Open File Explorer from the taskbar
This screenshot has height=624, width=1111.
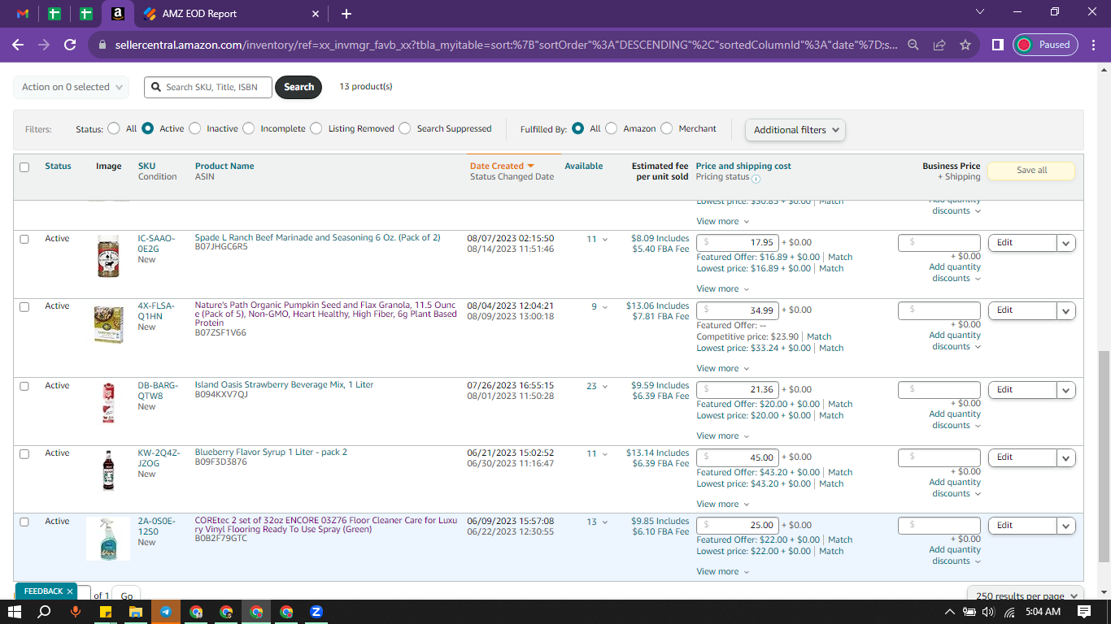[135, 612]
